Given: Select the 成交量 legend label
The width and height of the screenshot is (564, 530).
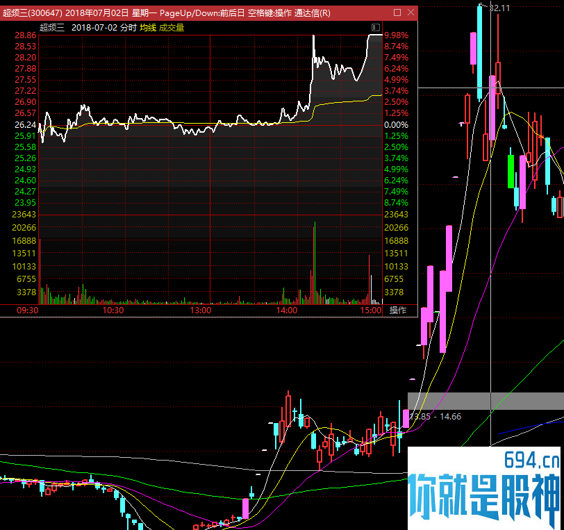Looking at the screenshot, I should (172, 28).
